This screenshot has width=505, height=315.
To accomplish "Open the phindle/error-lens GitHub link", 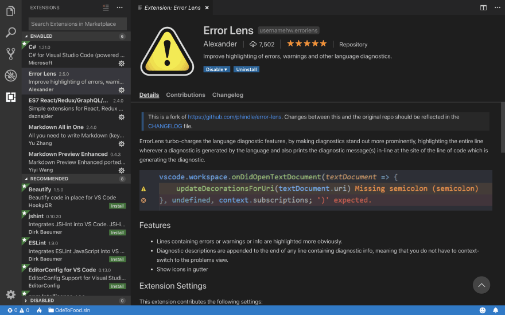I will pyautogui.click(x=235, y=117).
